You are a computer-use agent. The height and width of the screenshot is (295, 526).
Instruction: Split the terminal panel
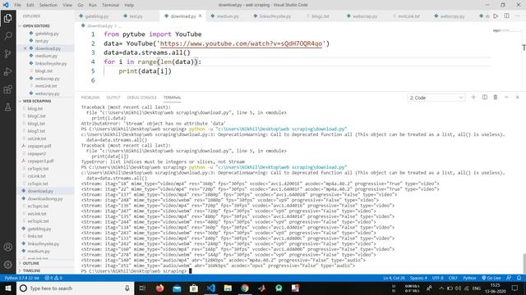point(484,98)
